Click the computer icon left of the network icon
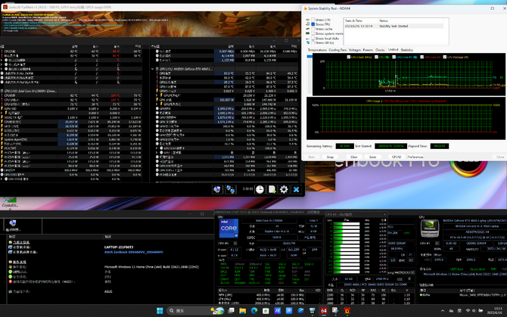Screen dimensions: 507x317 pos(217,189)
